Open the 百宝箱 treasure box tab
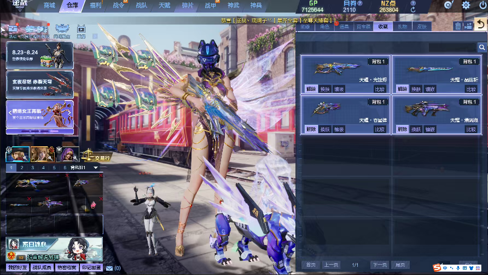 coord(363,27)
